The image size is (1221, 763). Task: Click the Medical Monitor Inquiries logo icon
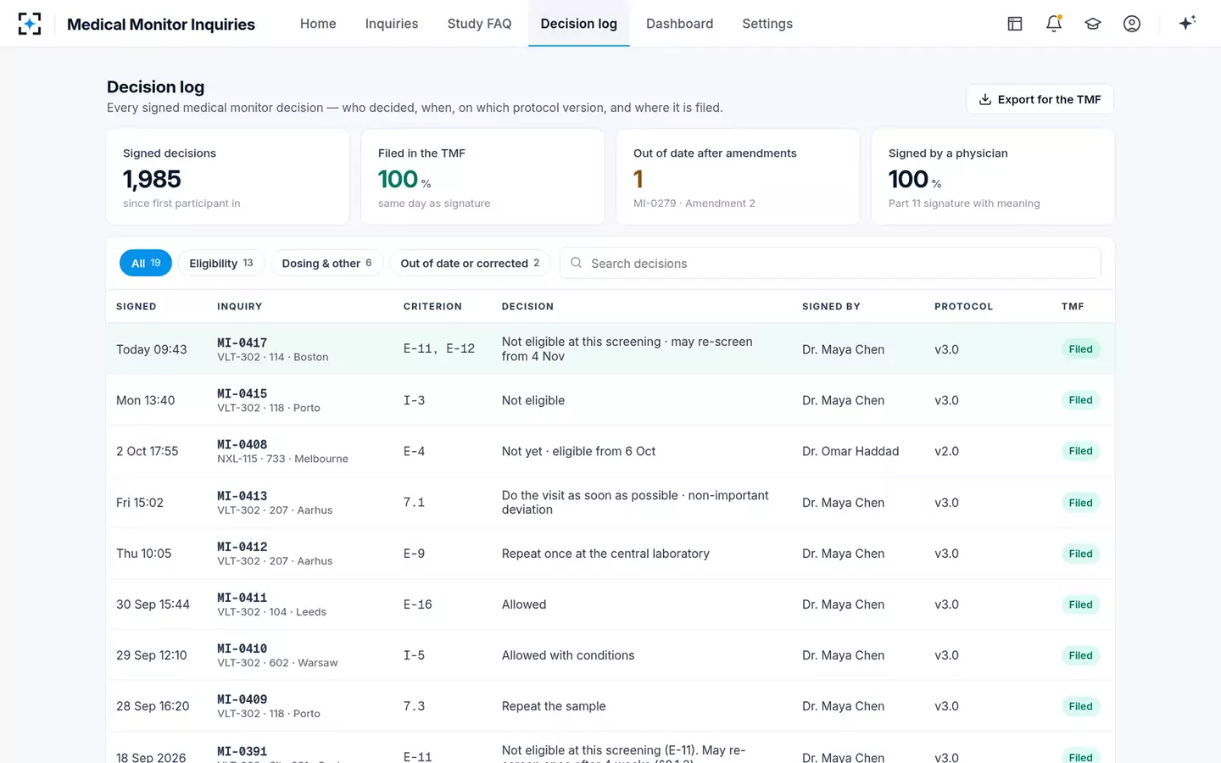pyautogui.click(x=30, y=24)
